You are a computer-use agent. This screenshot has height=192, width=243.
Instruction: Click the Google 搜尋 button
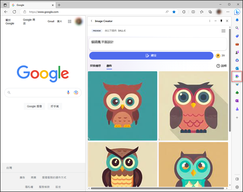(x=34, y=106)
